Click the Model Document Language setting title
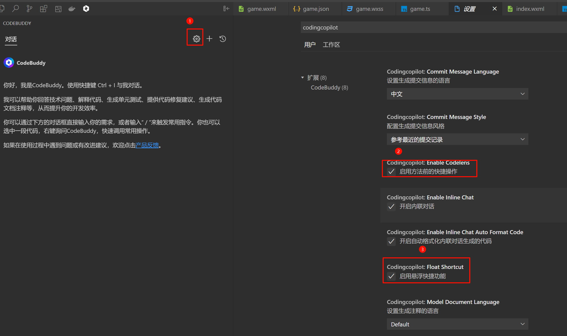 (x=443, y=302)
